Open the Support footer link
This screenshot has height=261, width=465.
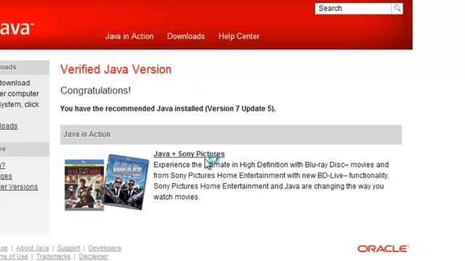[x=68, y=248]
